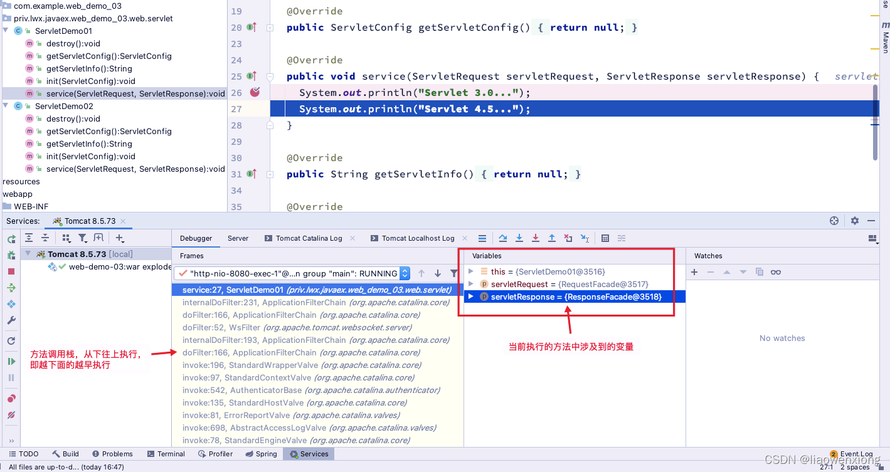Add a new watch with plus
The image size is (890, 472).
click(x=694, y=272)
